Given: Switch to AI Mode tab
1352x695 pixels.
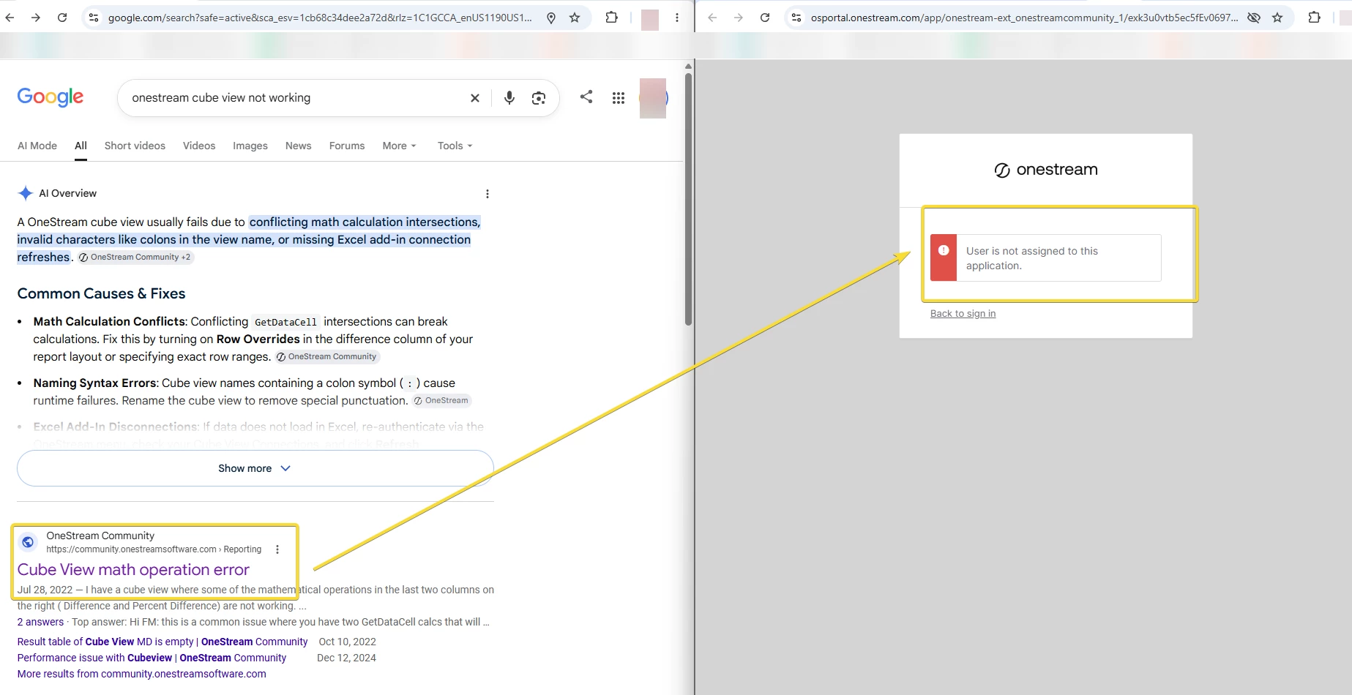Looking at the screenshot, I should pos(37,146).
